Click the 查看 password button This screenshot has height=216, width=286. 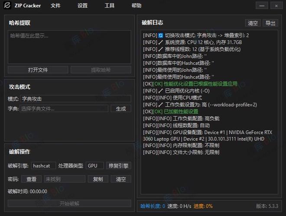[31, 179]
